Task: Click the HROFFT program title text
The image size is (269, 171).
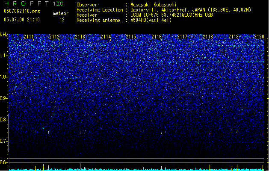Action: click(27, 3)
